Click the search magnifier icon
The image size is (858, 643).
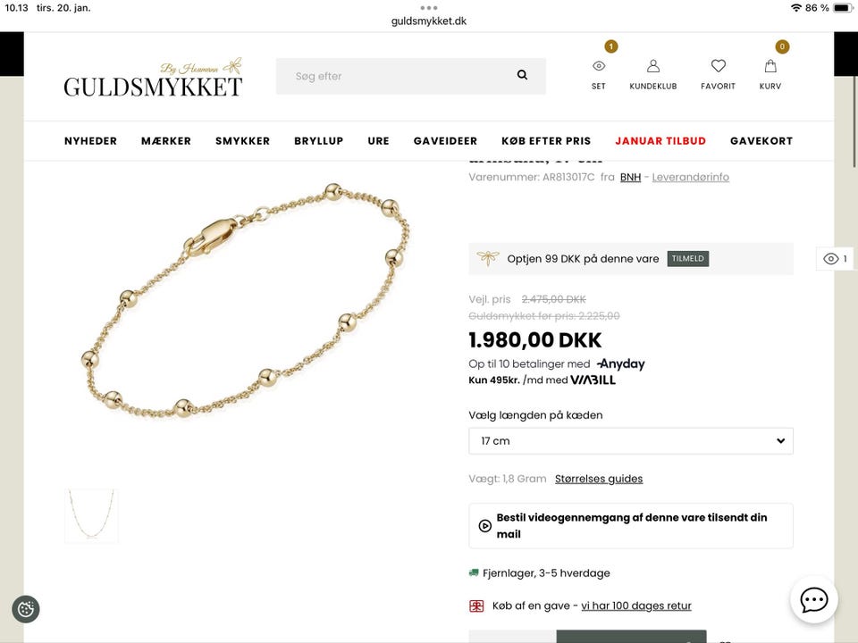coord(522,75)
